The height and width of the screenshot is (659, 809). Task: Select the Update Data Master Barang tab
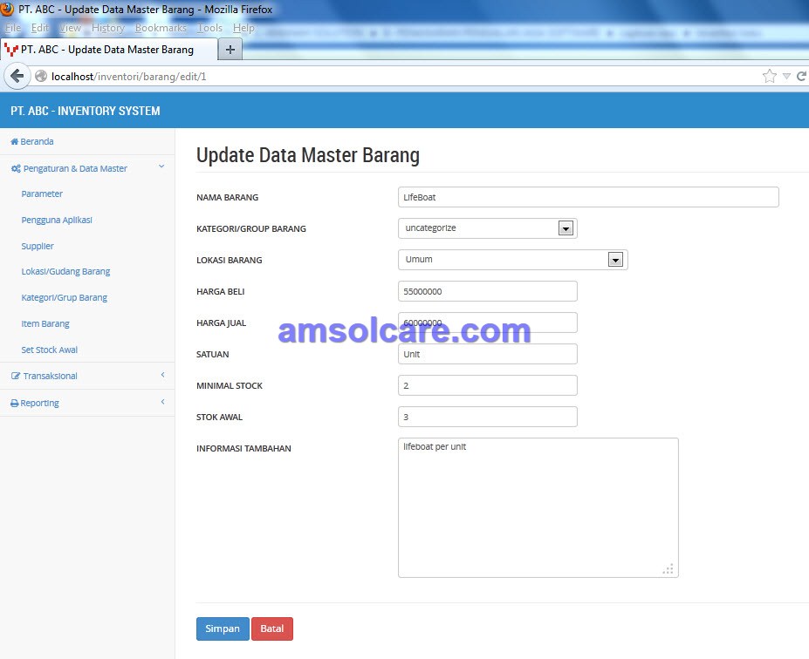(108, 50)
